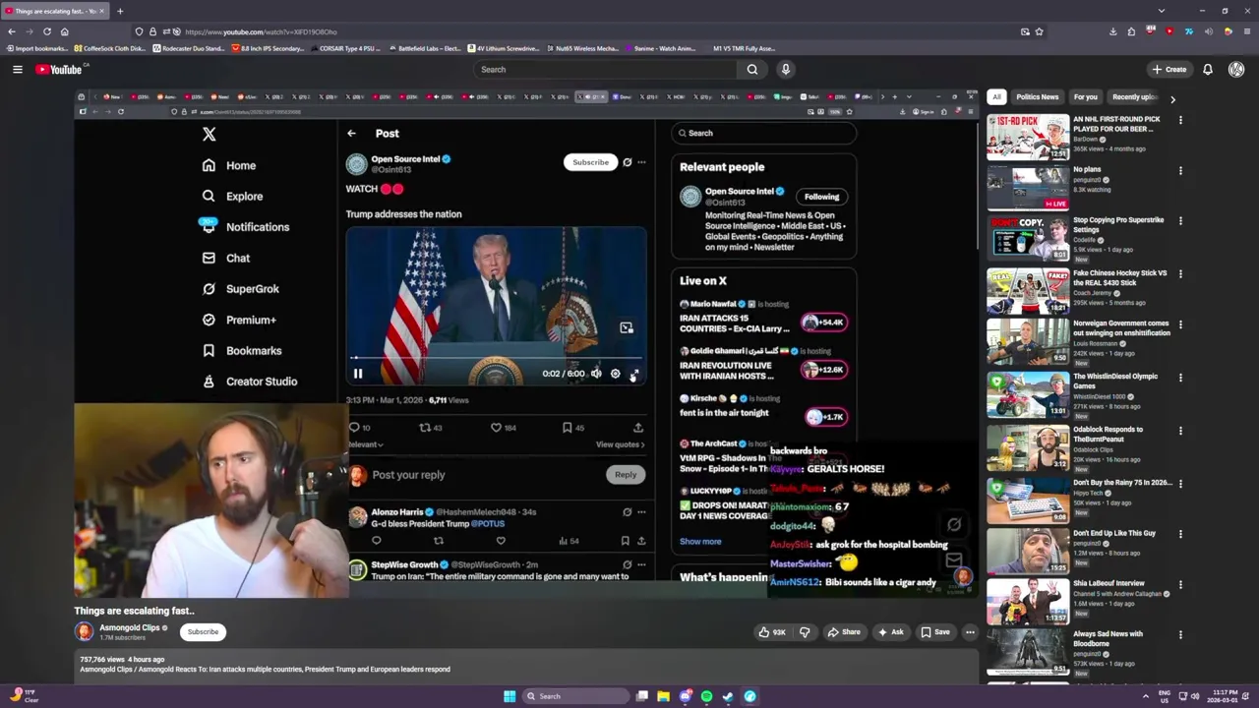This screenshot has height=708, width=1259.
Task: Share the video
Action: click(844, 632)
